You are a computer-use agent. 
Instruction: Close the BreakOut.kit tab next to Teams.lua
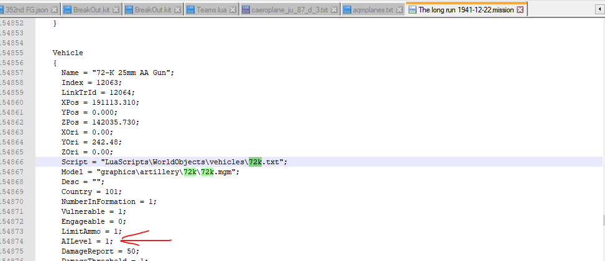177,10
